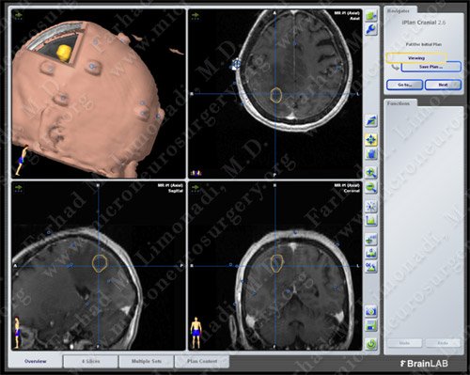Click the yellow tumor object in 3D view
The height and width of the screenshot is (375, 470).
64,54
